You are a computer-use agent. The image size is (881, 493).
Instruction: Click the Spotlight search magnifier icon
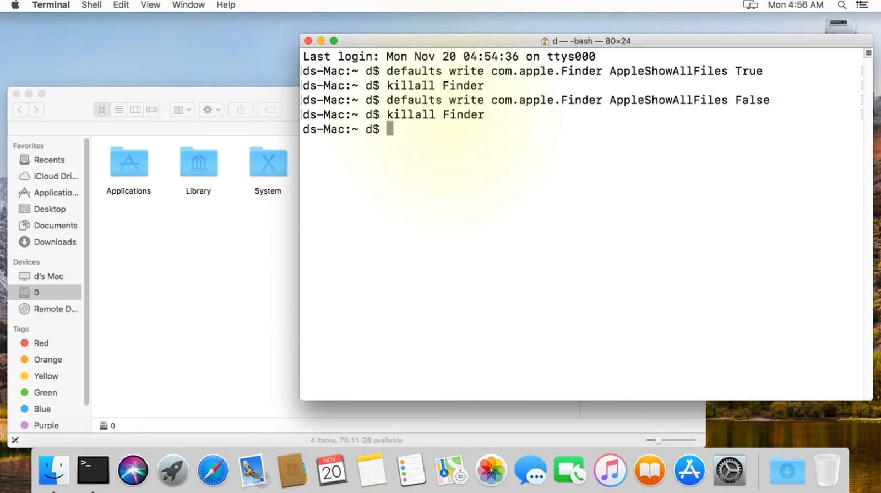[841, 5]
